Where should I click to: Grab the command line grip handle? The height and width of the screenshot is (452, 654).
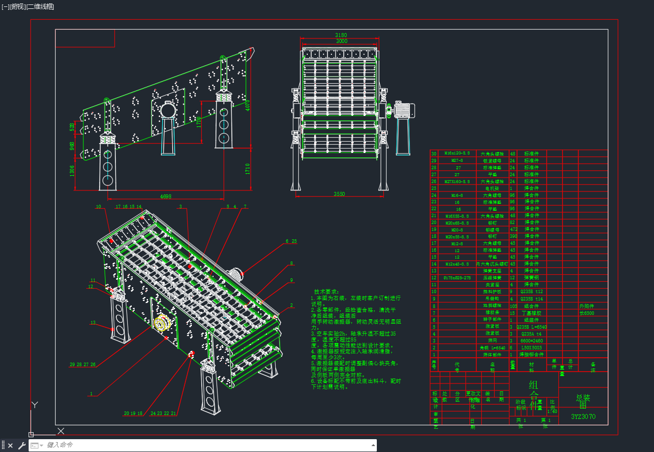pyautogui.click(x=3, y=446)
